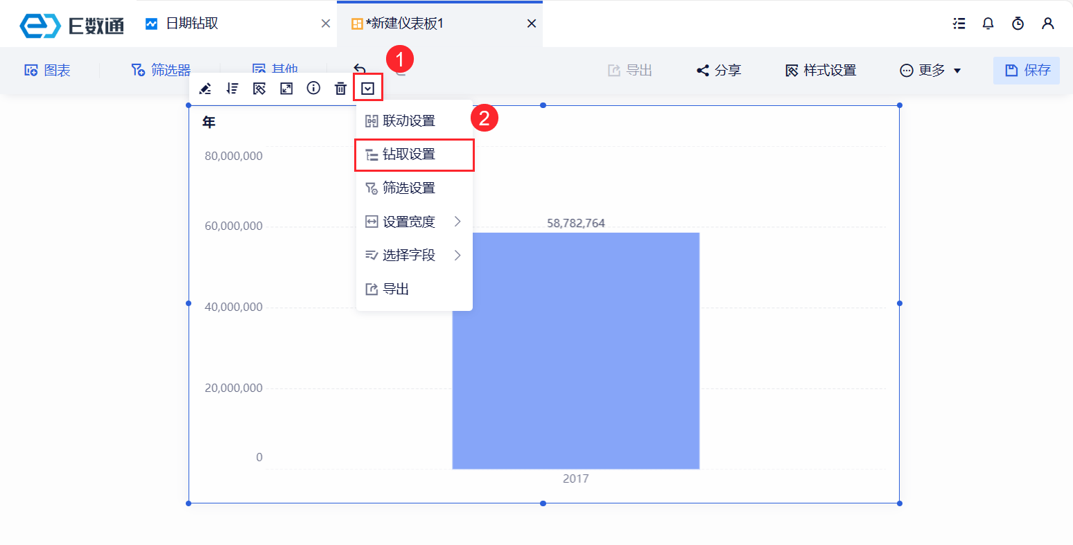1073x545 pixels.
Task: Click the 分享 button
Action: [x=719, y=71]
